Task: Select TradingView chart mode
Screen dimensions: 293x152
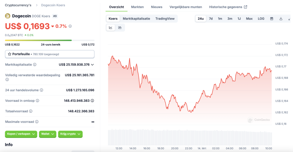Action: click(x=165, y=19)
